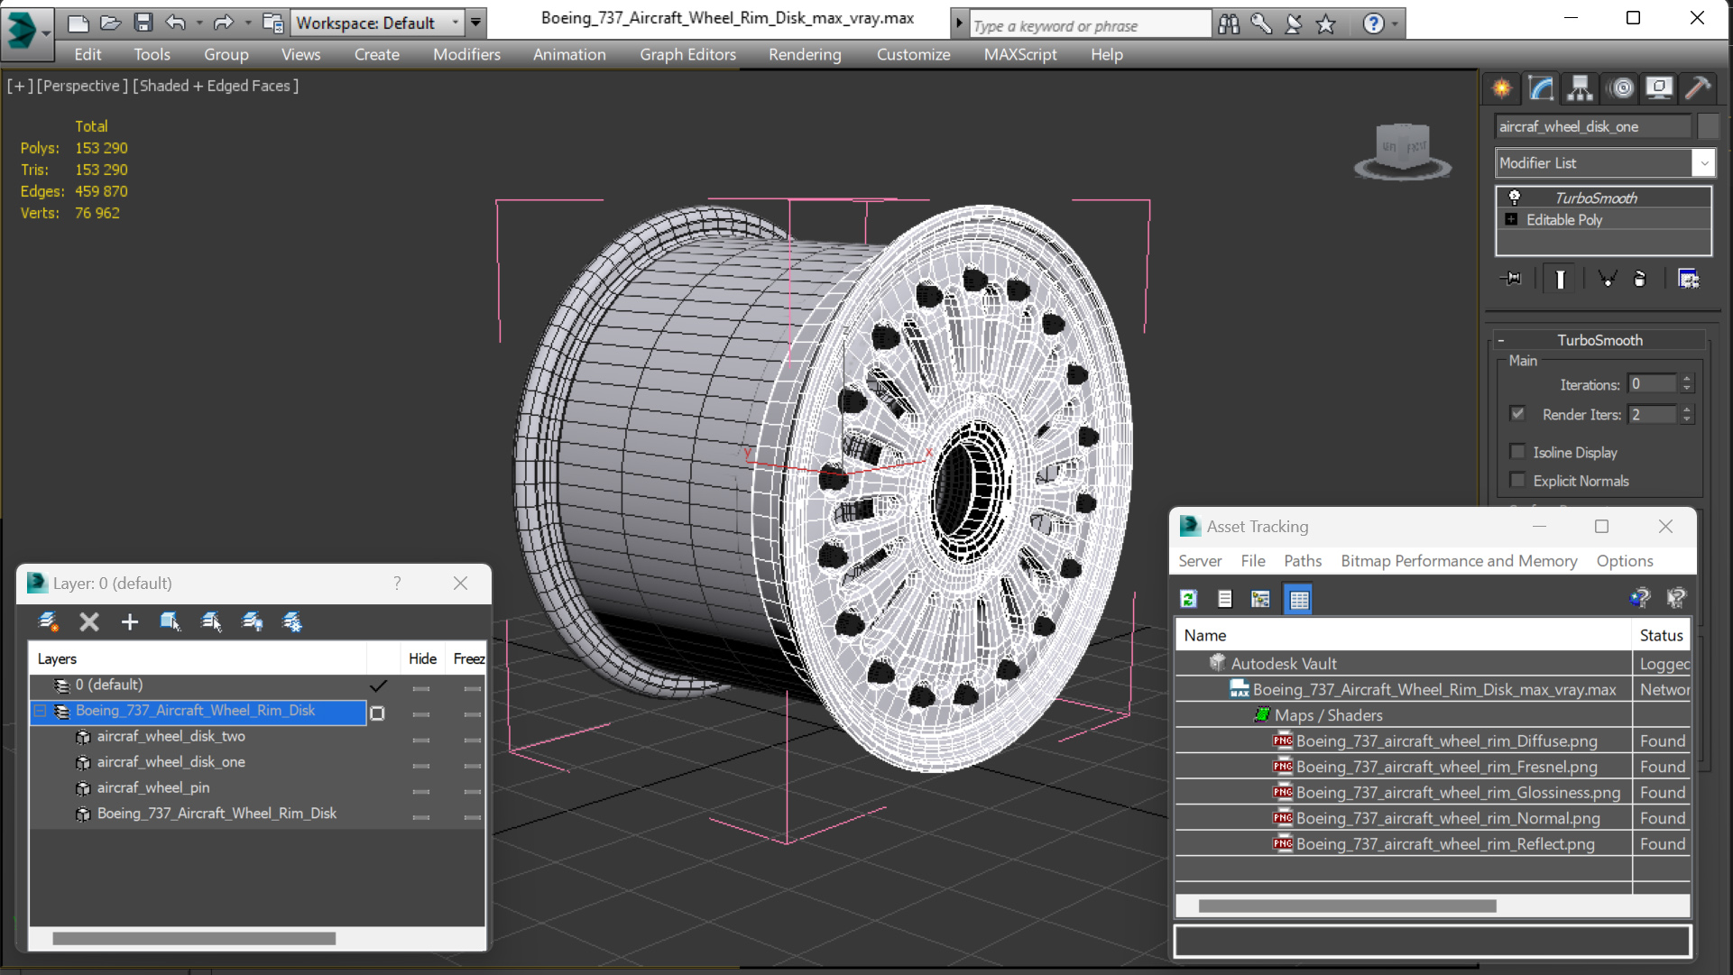This screenshot has width=1733, height=975.
Task: Uncheck the Render Iters checkbox
Action: pyautogui.click(x=1517, y=414)
